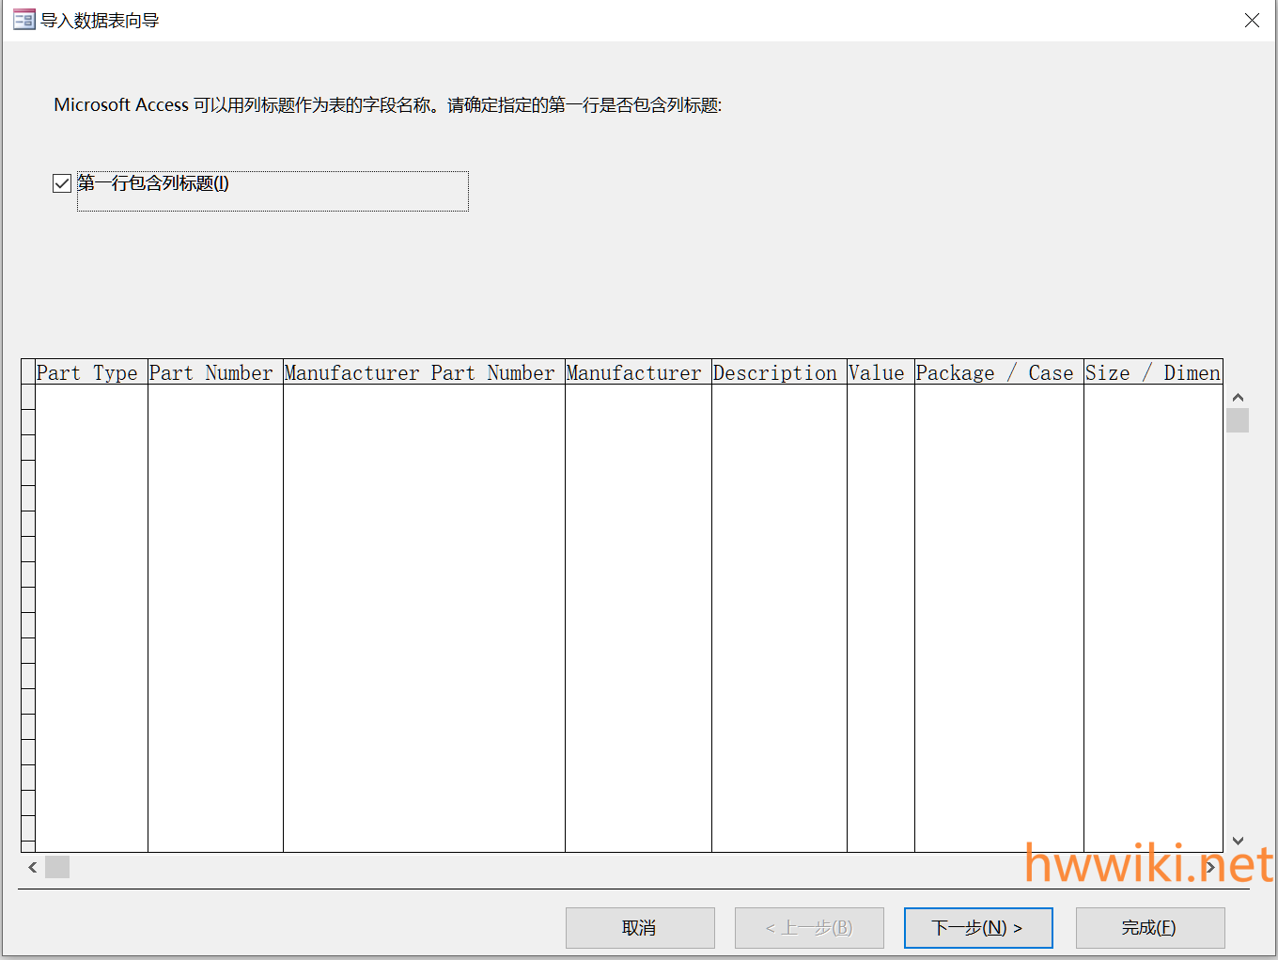Select the Size / Dimen column header

tap(1152, 372)
